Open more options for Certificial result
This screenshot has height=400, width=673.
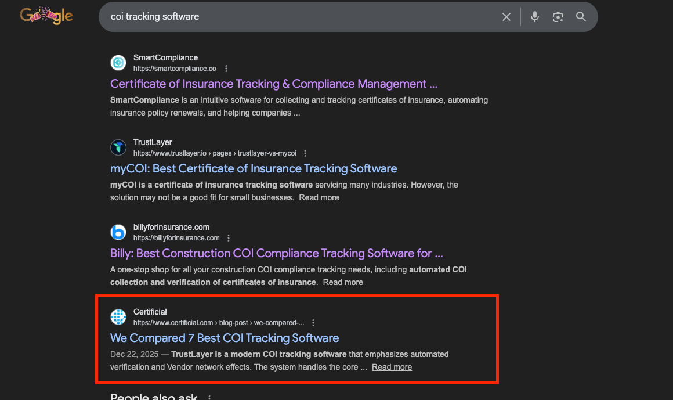click(313, 323)
